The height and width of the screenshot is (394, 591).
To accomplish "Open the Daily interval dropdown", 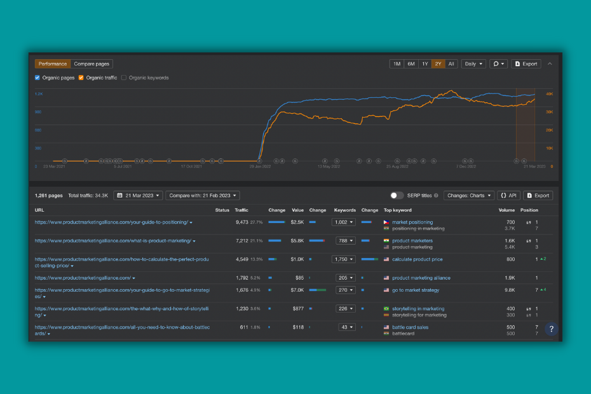I will point(473,64).
